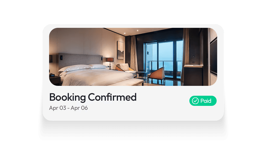Screen dimensions: 266x148
Task: Select the green Paid status label
Action: [x=203, y=101]
